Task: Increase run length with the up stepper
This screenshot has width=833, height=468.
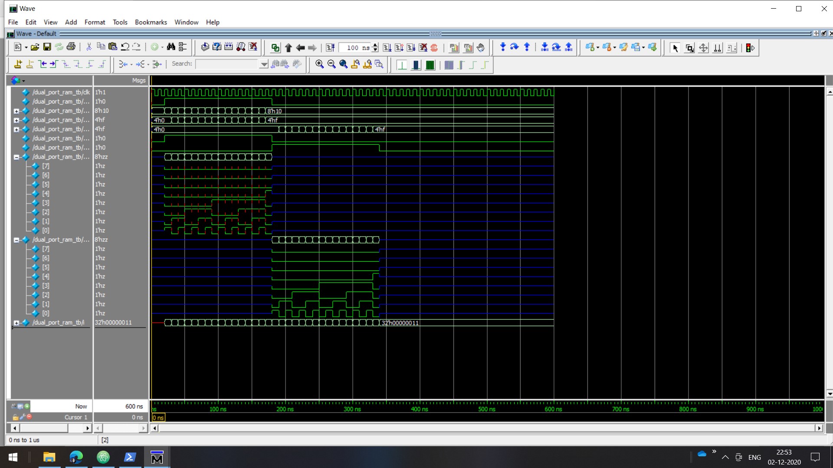Action: point(375,45)
